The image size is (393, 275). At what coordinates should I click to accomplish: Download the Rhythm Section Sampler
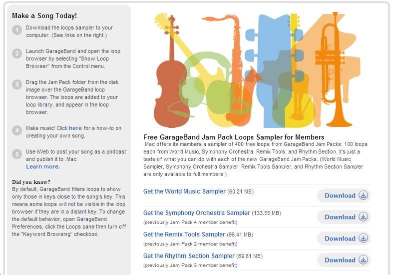click(344, 260)
